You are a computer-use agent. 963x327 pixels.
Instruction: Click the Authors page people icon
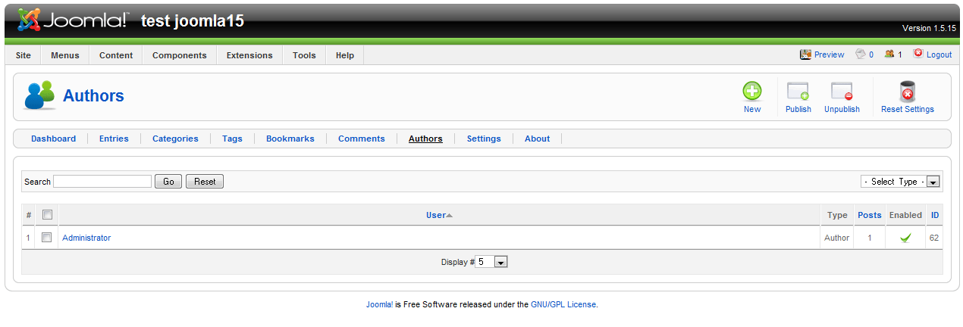point(39,95)
